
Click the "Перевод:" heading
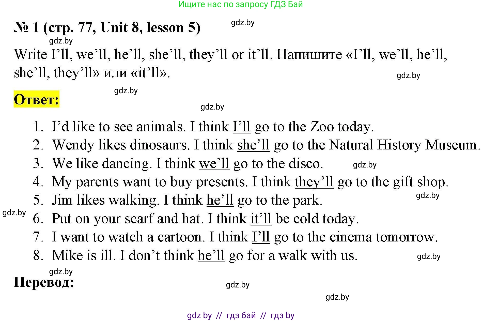(x=44, y=282)
